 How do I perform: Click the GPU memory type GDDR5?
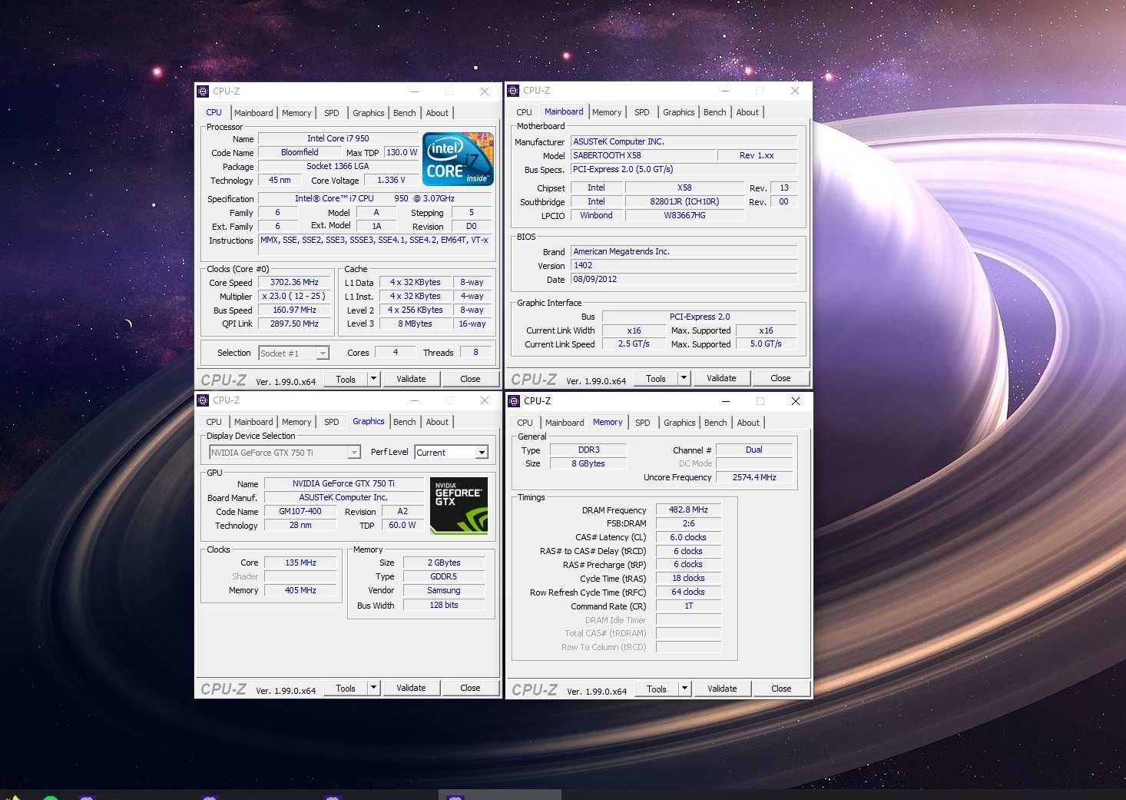[x=444, y=577]
